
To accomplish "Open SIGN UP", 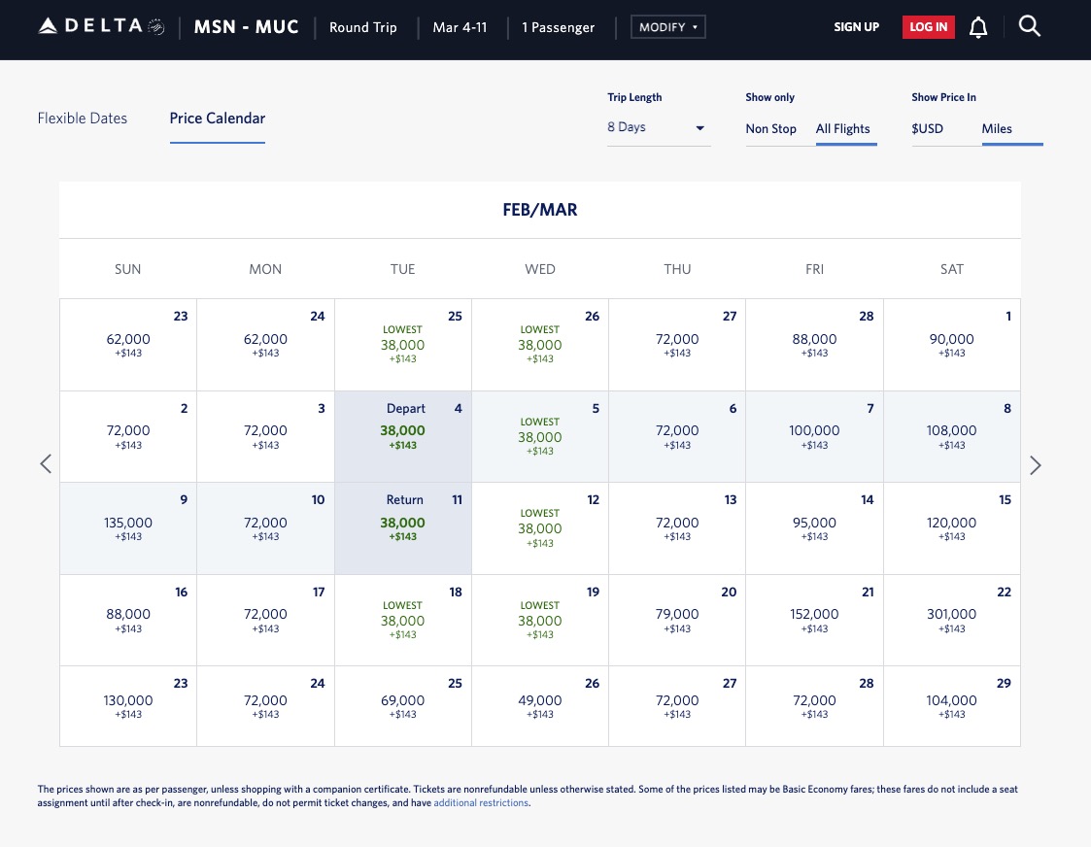I will 856,27.
